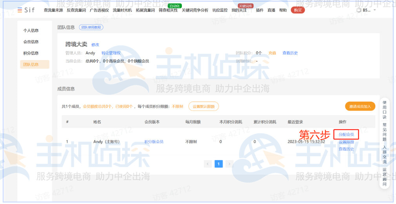This screenshot has height=204, width=396.
Task: Click 修改 next to team name
Action: click(x=95, y=45)
